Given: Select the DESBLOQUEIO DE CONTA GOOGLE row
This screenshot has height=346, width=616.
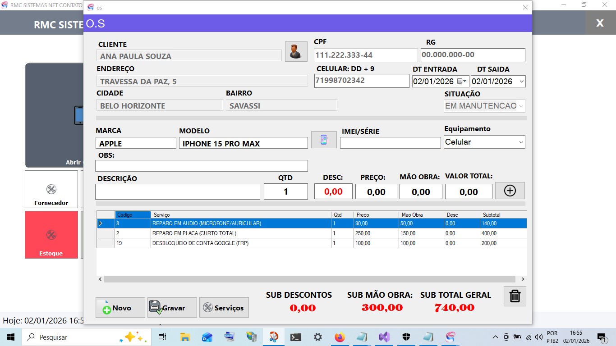Looking at the screenshot, I should (241, 243).
